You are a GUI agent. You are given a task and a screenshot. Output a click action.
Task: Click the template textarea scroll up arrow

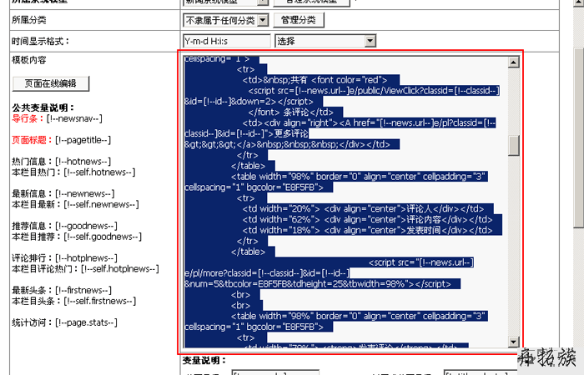click(x=514, y=62)
